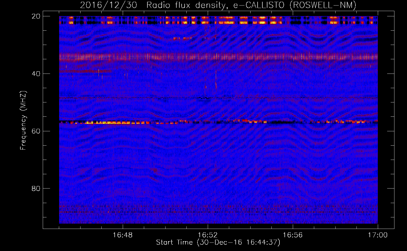Click the '17:00' time axis label
407x251 pixels.
[378, 235]
